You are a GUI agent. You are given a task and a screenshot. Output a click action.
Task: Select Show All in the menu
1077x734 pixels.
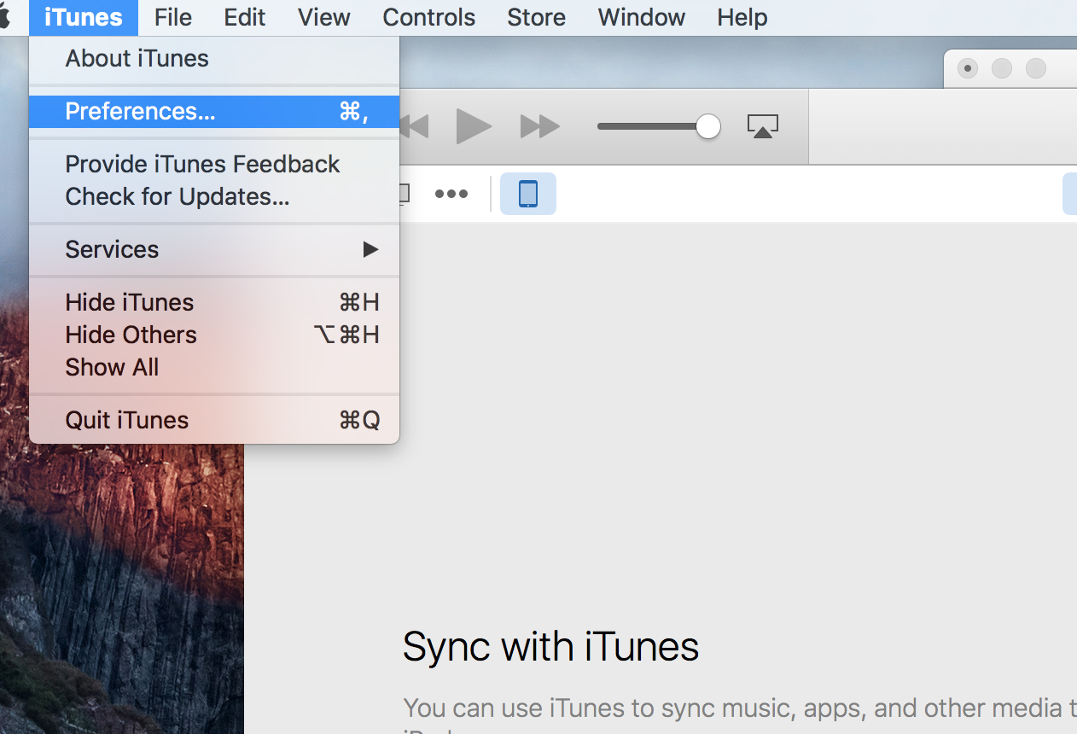point(214,367)
